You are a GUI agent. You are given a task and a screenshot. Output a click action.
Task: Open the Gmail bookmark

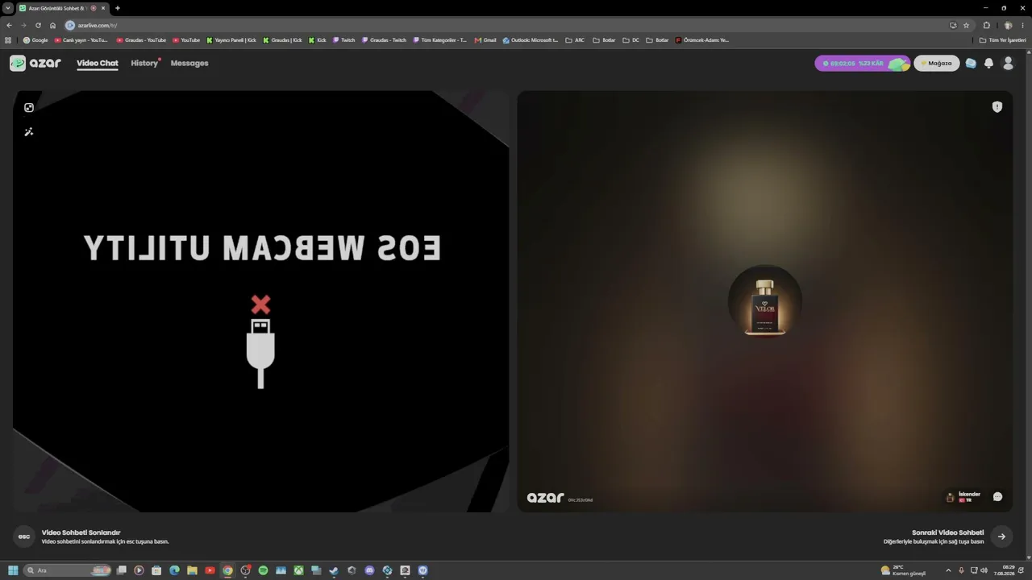(485, 40)
